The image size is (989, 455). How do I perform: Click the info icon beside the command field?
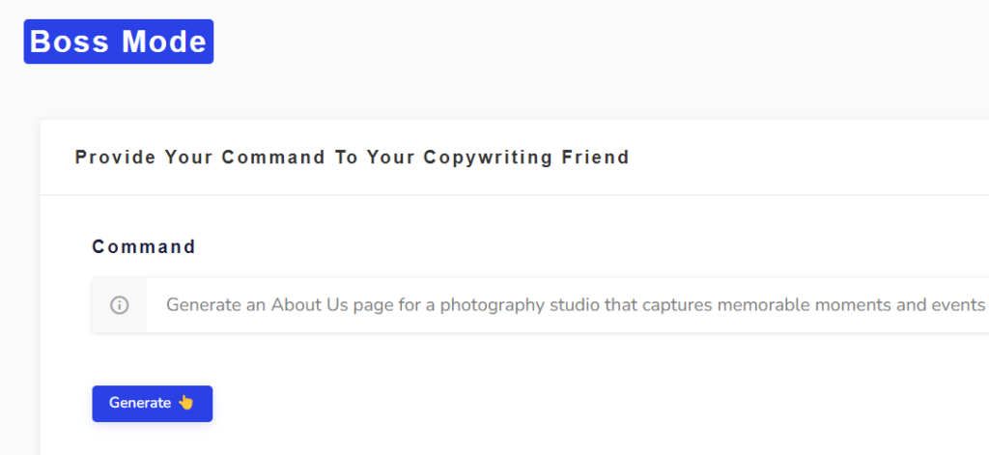120,305
